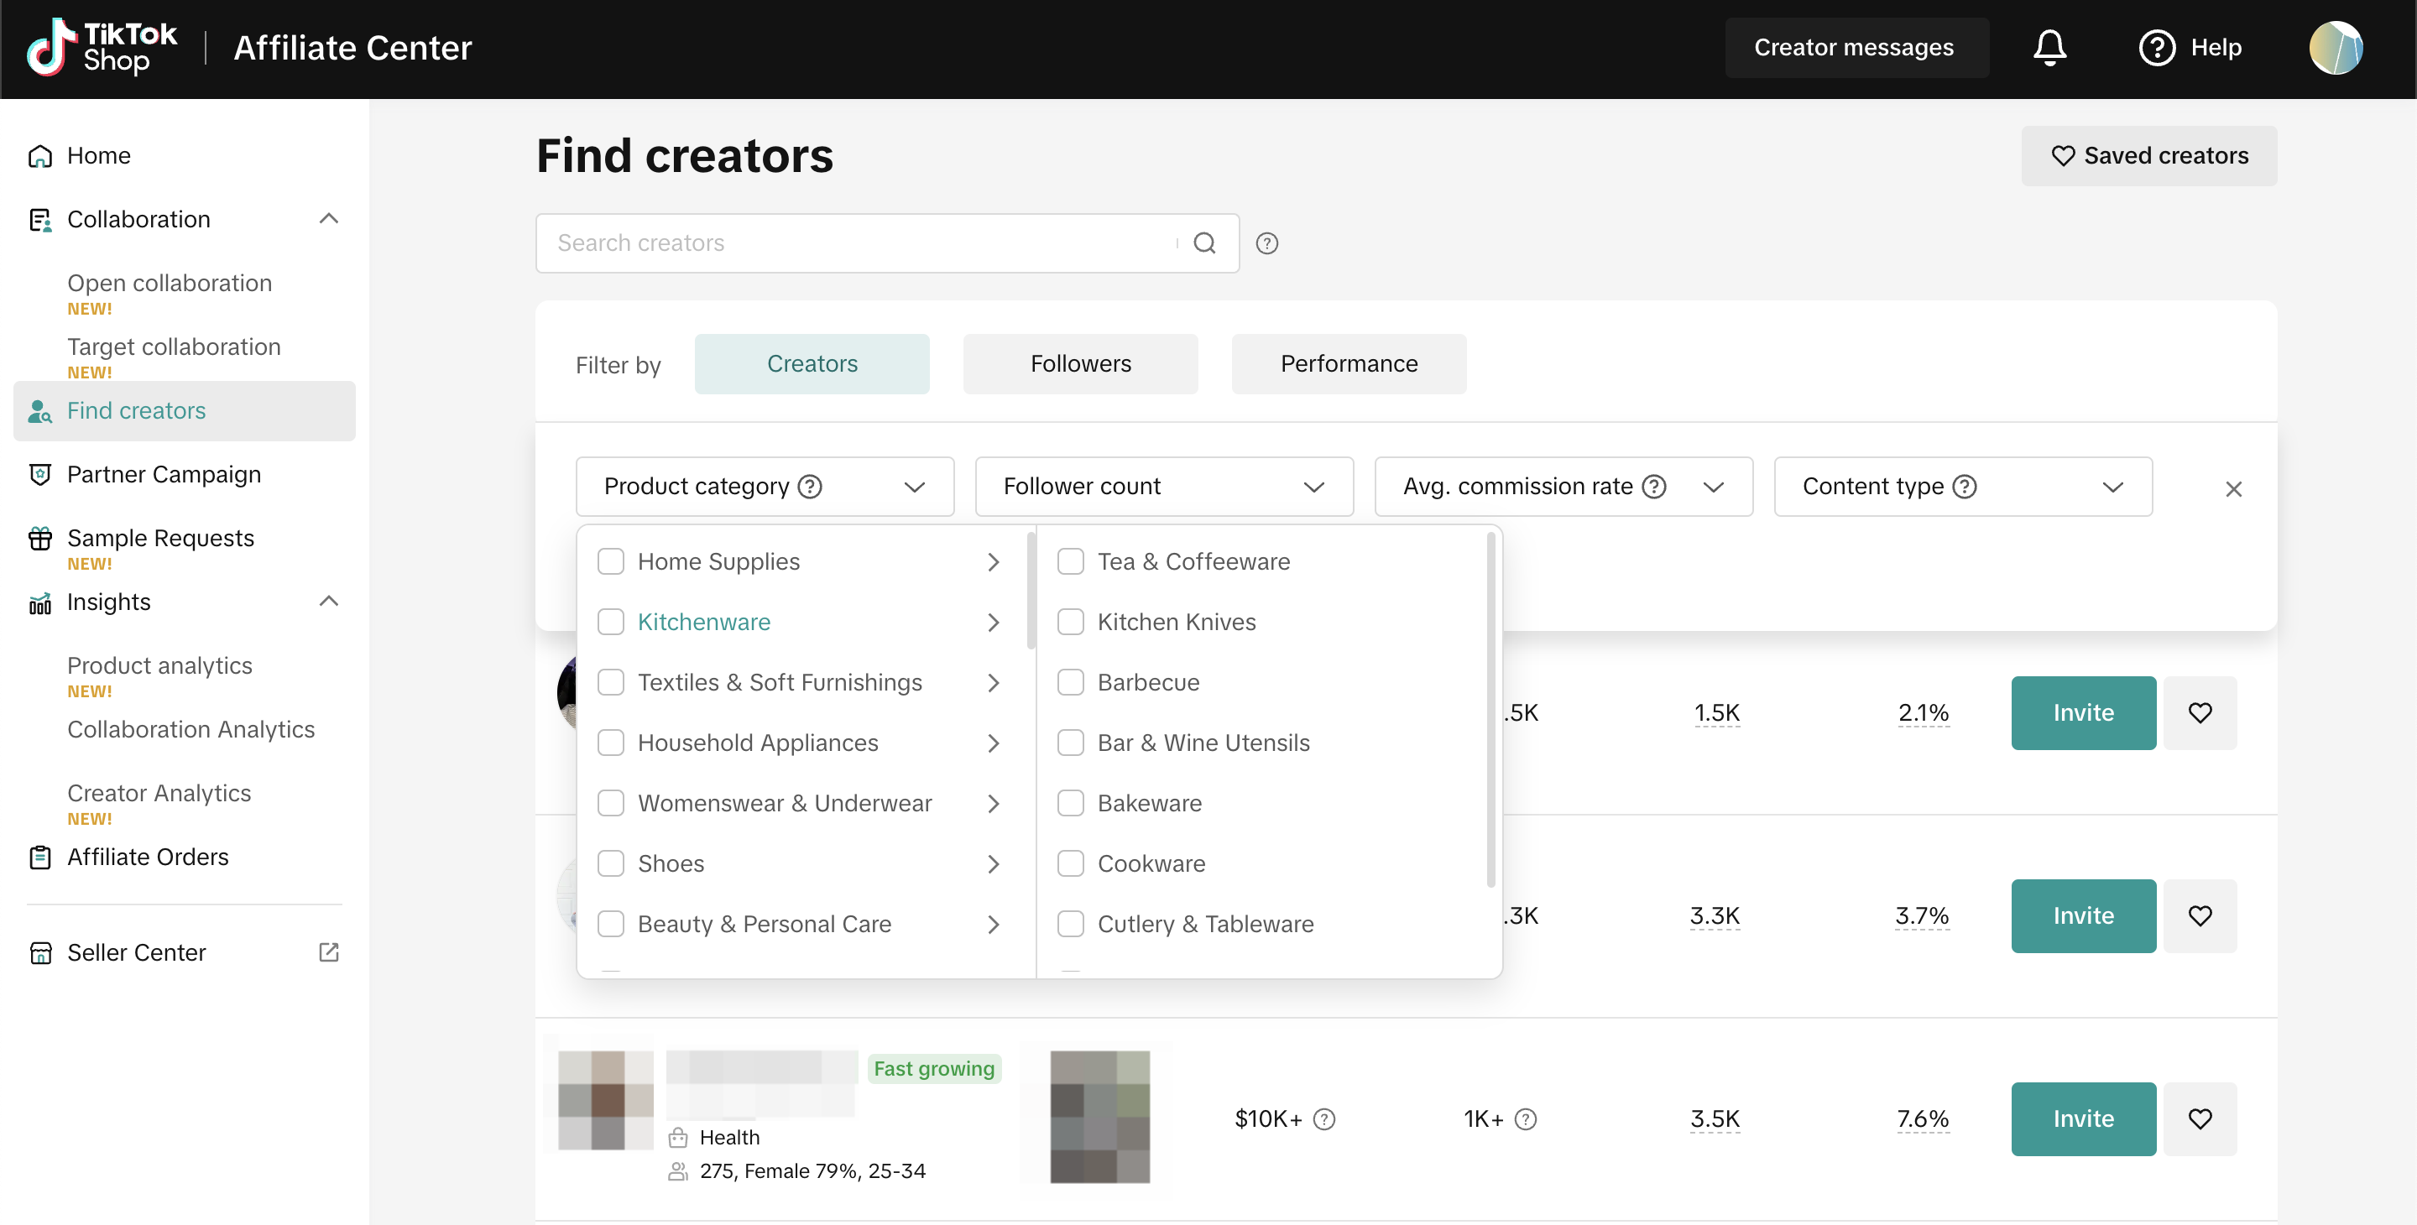Open user profile avatar

tap(2336, 47)
